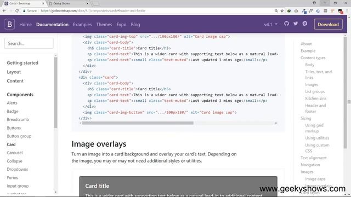Viewport: 351px width, 197px height.
Task: Bookmark this page with the star icon
Action: [x=282, y=11]
